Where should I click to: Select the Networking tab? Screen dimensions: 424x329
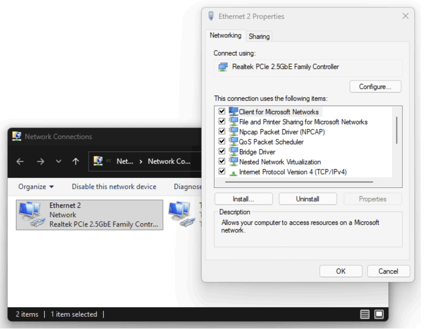pyautogui.click(x=225, y=35)
